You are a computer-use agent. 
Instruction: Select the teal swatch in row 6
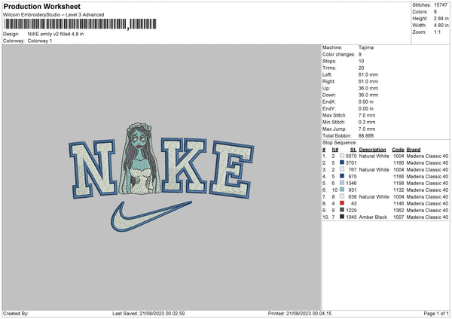click(342, 190)
